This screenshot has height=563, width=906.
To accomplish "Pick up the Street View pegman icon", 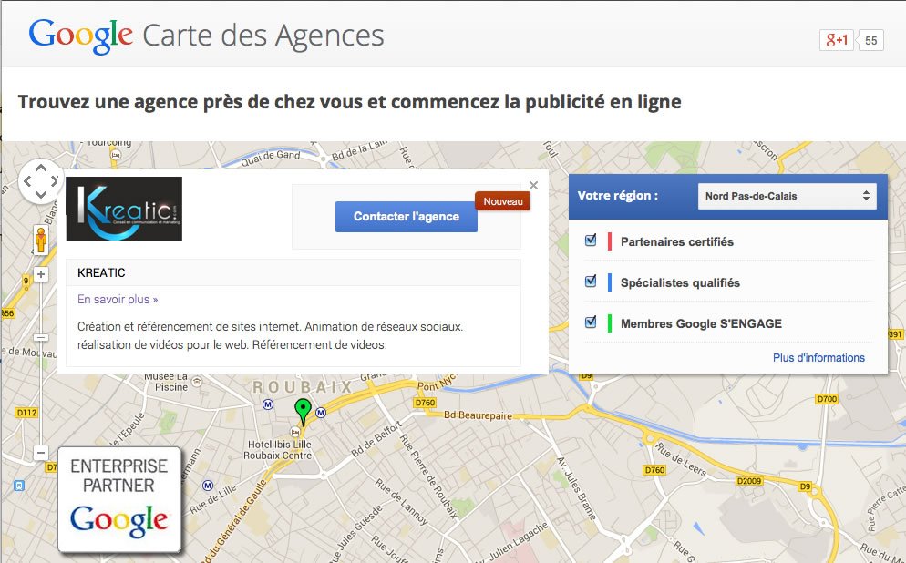I will coord(41,240).
